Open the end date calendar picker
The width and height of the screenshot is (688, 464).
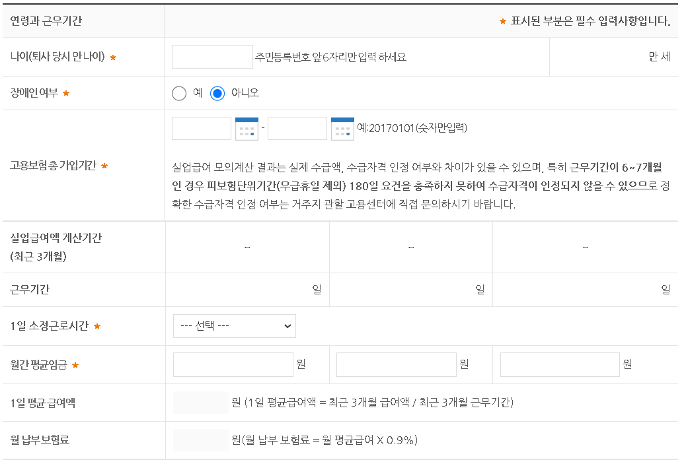(342, 128)
